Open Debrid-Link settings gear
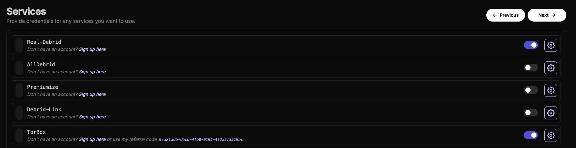 point(551,113)
